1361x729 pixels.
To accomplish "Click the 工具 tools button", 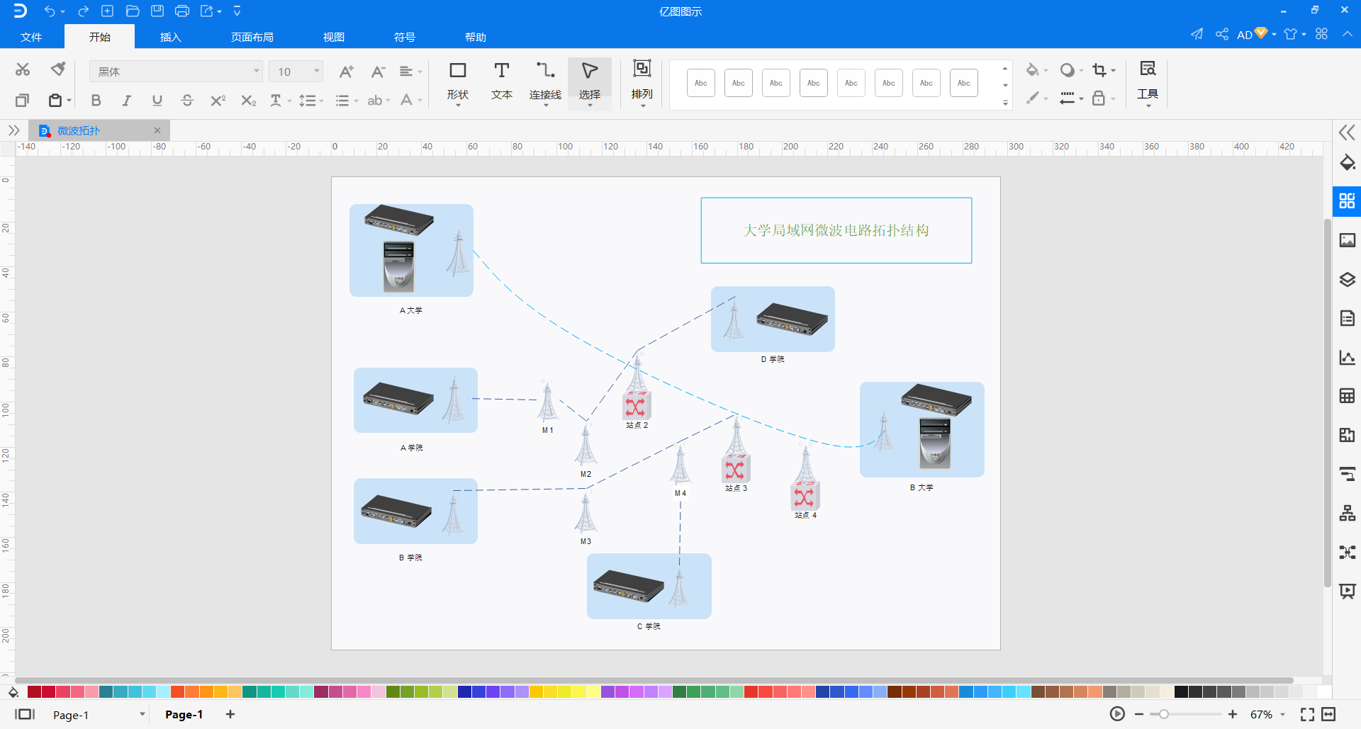I will 1148,83.
